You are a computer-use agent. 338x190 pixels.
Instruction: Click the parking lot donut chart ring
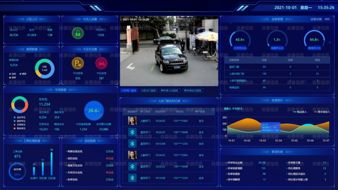(20, 104)
